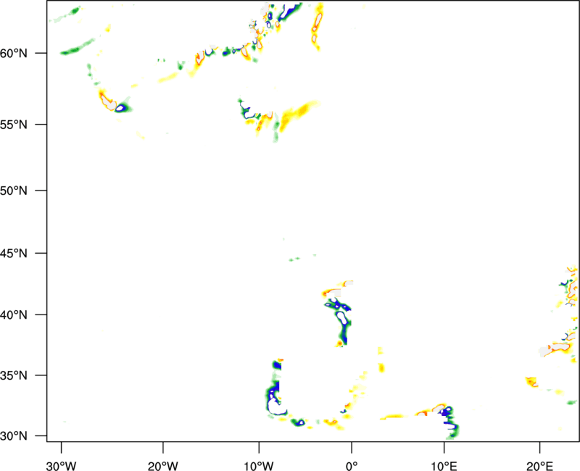Click the 40°N latitude label
This screenshot has height=471, width=580.
14,315
